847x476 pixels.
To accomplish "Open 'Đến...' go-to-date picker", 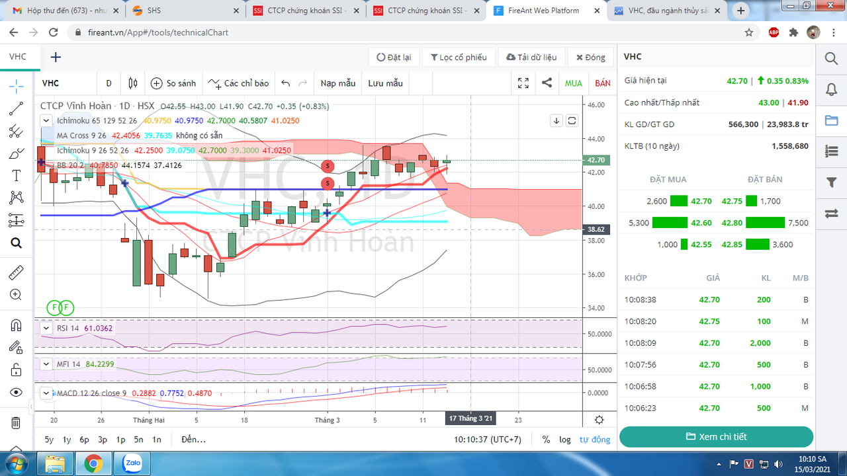I will pos(194,440).
